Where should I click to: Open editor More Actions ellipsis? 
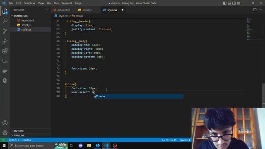coord(260,10)
